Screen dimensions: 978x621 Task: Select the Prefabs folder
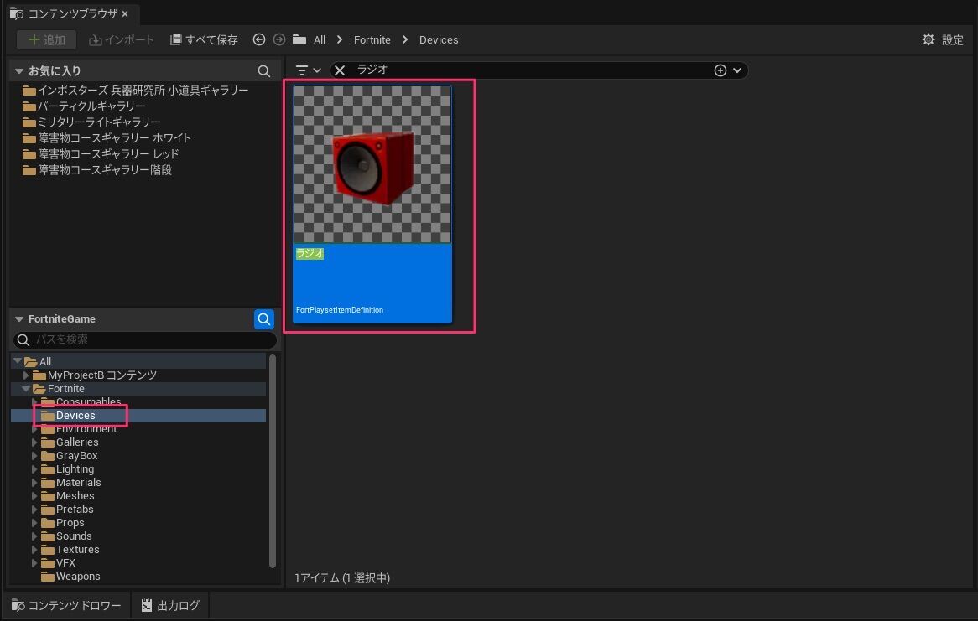(67, 510)
